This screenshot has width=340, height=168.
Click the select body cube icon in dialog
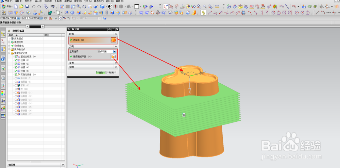(114, 40)
